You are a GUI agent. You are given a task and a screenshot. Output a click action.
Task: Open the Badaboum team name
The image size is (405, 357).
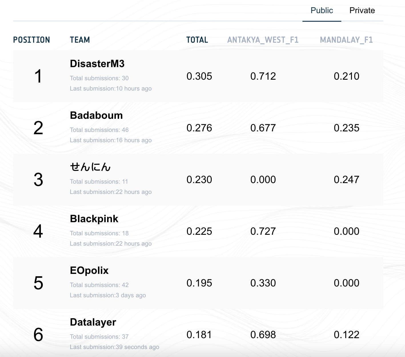coord(96,115)
